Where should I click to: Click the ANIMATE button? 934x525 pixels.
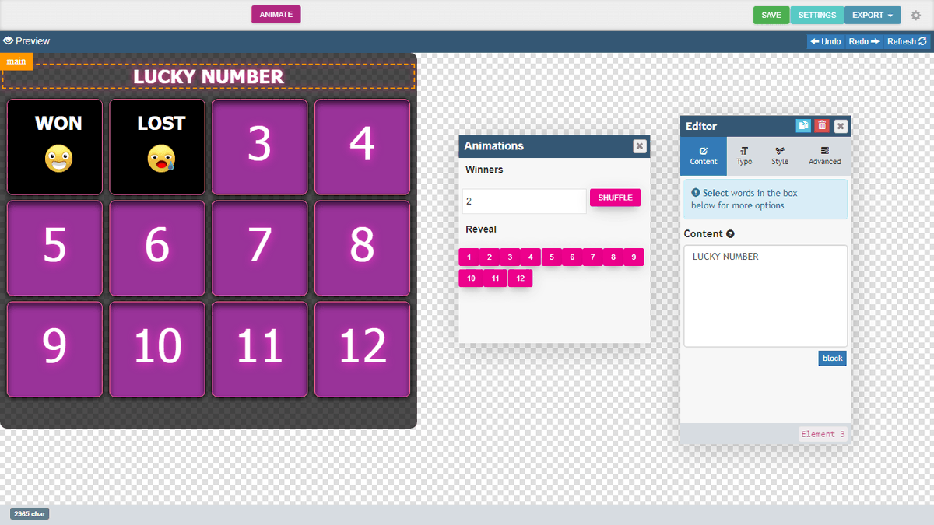pos(276,15)
